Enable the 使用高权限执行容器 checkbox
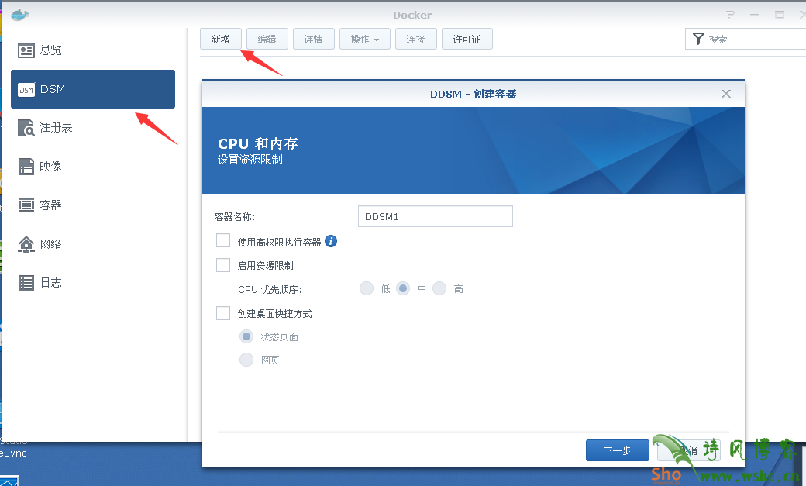 coord(223,240)
